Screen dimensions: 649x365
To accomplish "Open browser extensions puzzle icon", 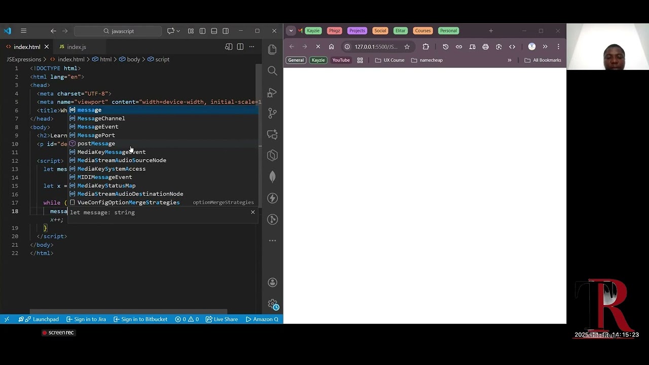I will pyautogui.click(x=425, y=47).
